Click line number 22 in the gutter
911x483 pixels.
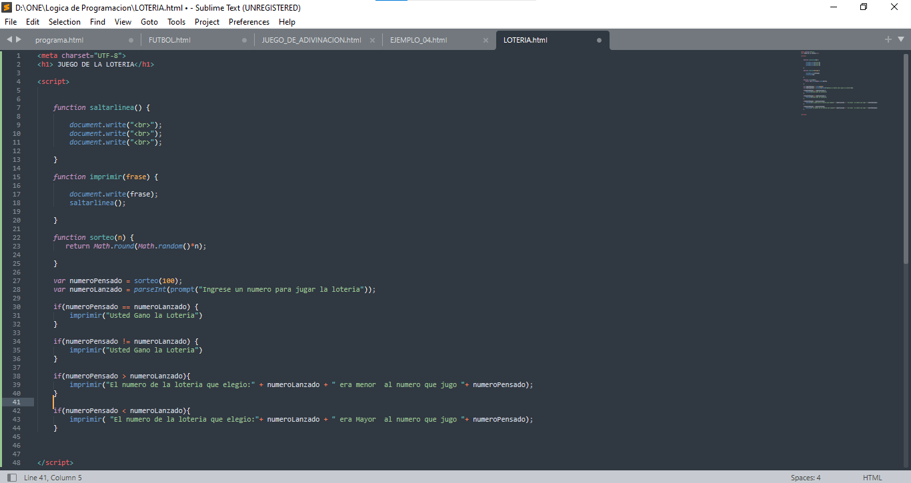17,237
